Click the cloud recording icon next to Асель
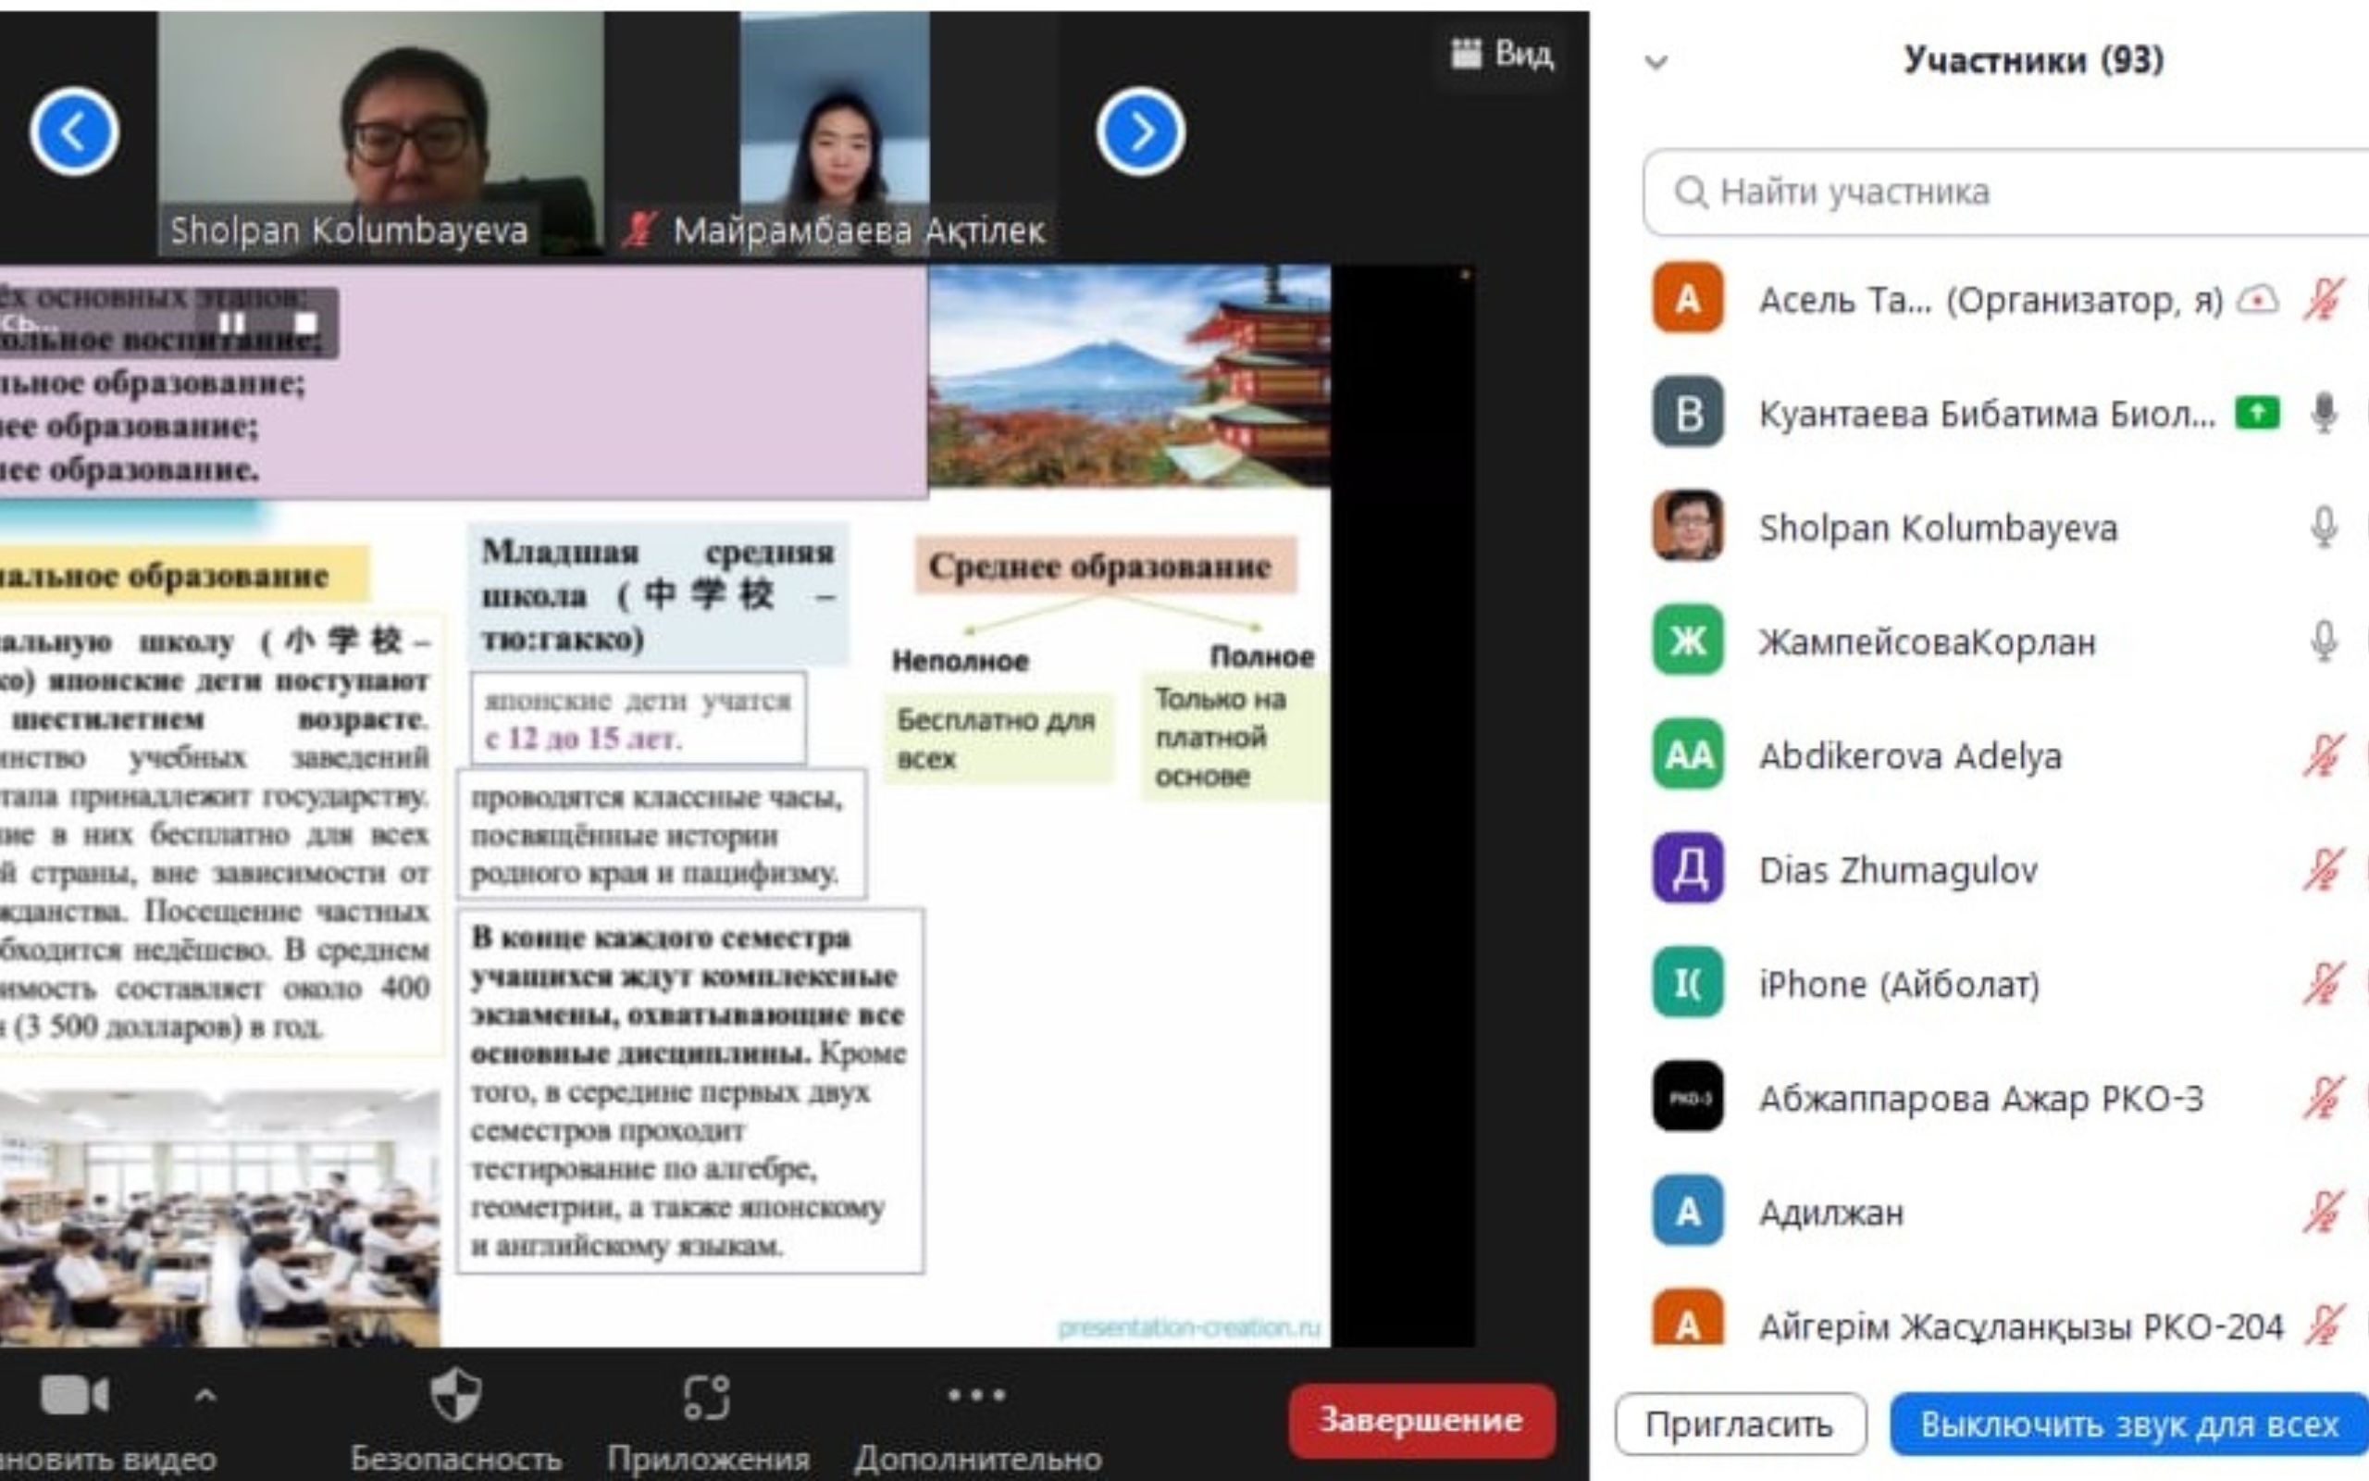2369x1481 pixels. pos(2258,300)
